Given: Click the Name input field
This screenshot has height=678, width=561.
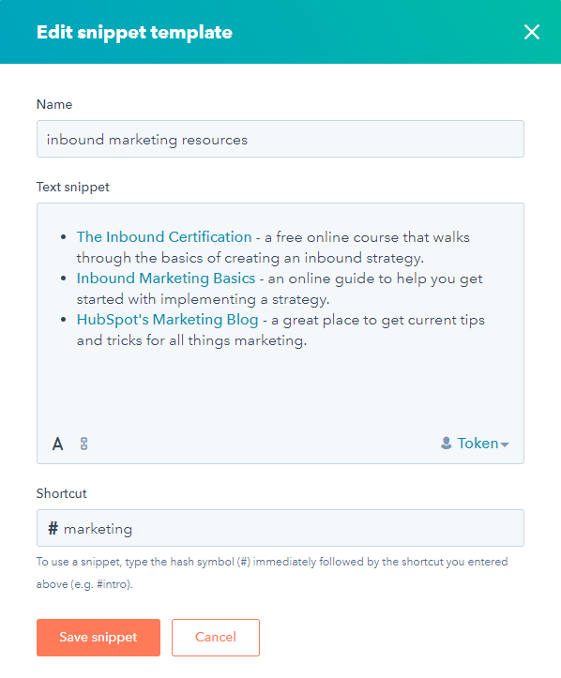Looking at the screenshot, I should click(280, 139).
